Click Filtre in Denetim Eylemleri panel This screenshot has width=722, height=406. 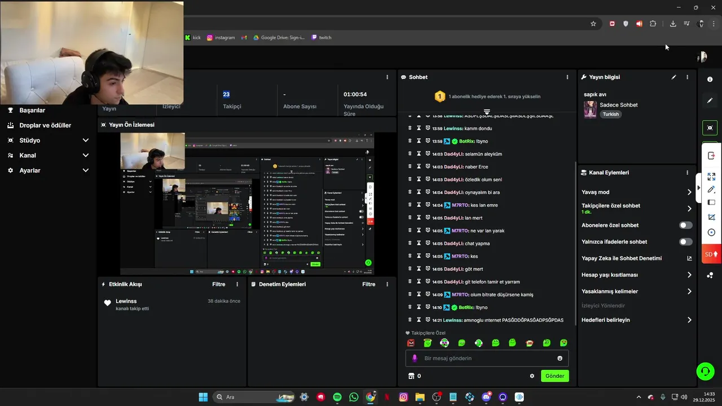[x=369, y=284]
